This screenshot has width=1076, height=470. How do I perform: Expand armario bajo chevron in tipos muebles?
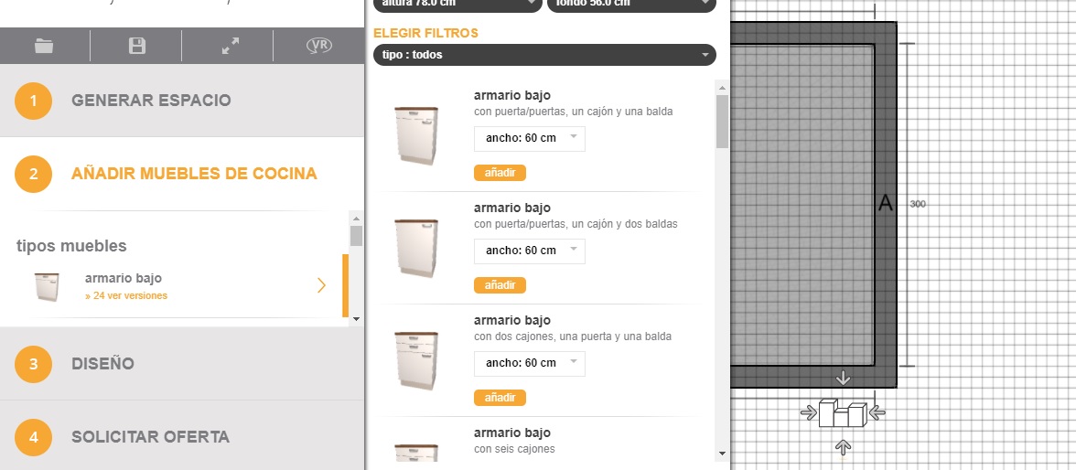click(x=321, y=285)
